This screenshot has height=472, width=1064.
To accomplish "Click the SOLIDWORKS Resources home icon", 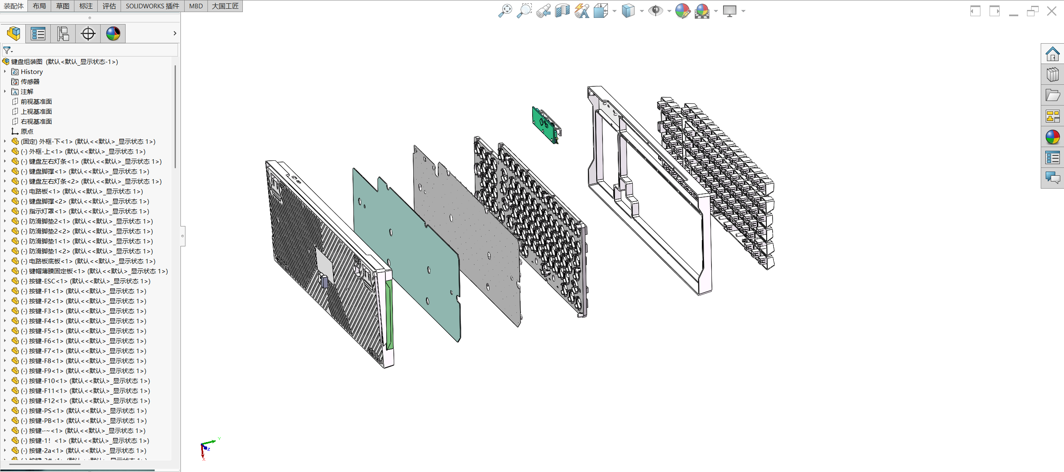I will (1052, 54).
